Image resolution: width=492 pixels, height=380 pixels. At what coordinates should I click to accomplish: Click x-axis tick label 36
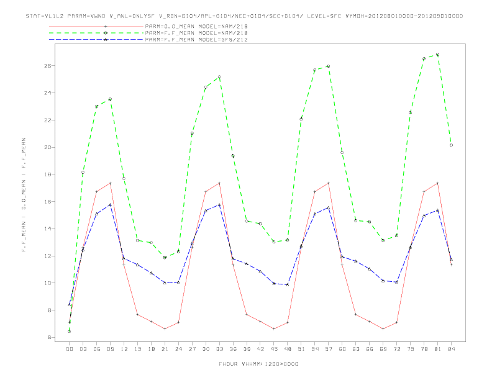click(x=233, y=349)
